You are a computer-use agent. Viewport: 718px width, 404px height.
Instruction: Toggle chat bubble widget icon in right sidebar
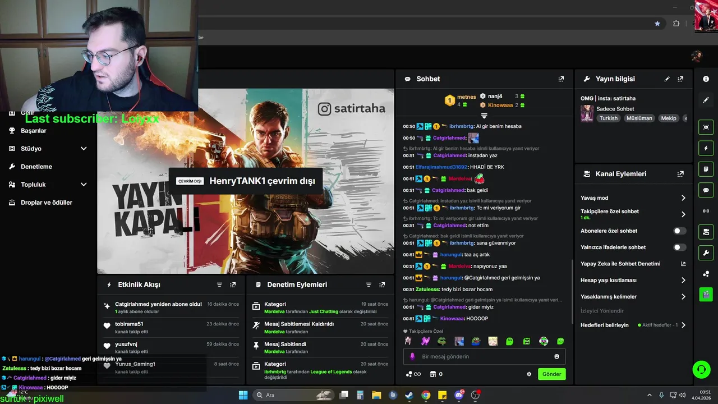[x=706, y=190]
